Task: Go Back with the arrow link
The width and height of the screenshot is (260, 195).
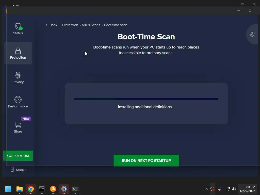Action: tap(51, 25)
